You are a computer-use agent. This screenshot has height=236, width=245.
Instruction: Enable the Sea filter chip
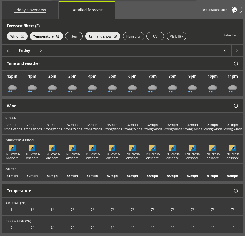coord(74,36)
